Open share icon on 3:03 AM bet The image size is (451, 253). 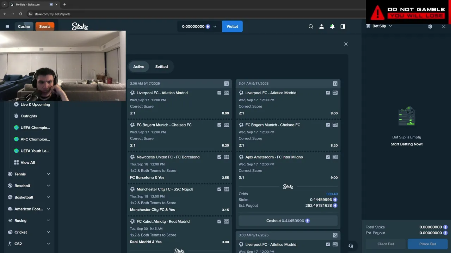(335, 235)
